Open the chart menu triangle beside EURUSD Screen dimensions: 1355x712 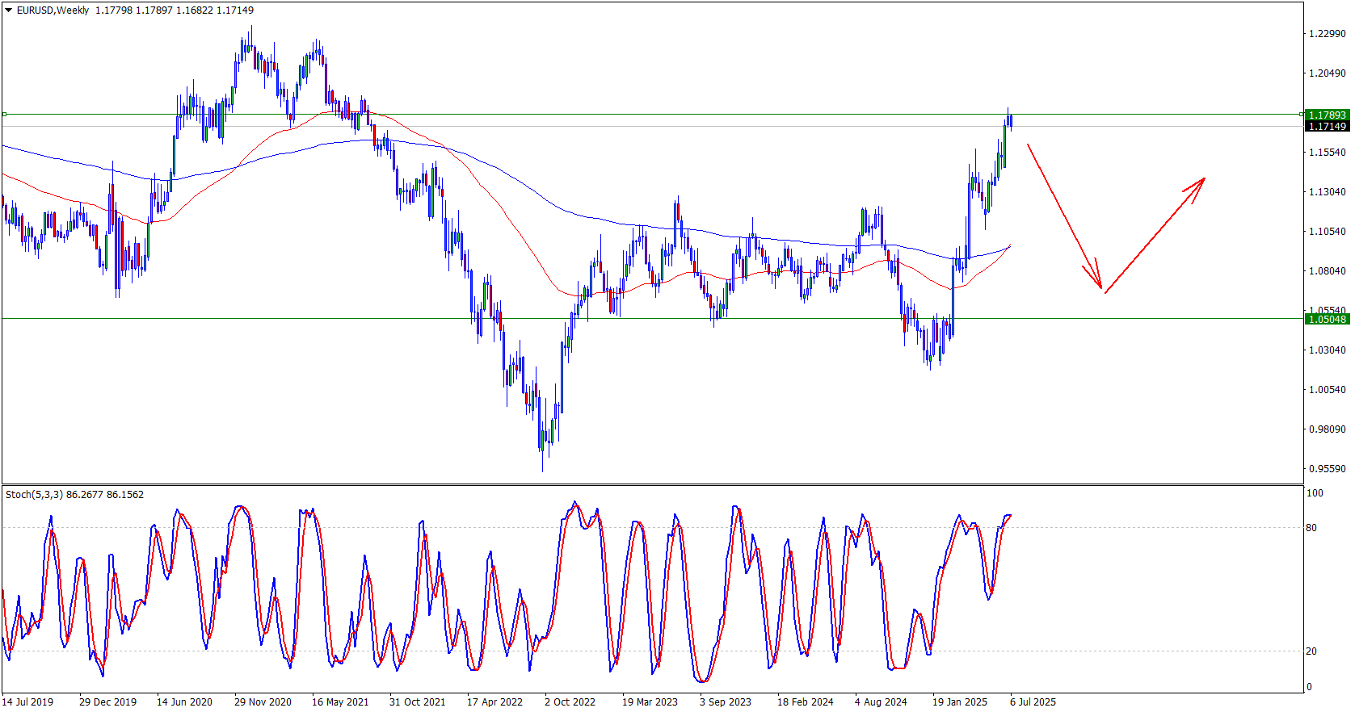(8, 10)
